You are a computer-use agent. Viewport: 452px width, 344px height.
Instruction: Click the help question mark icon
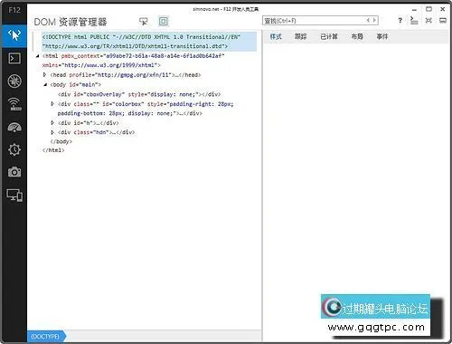click(x=400, y=21)
